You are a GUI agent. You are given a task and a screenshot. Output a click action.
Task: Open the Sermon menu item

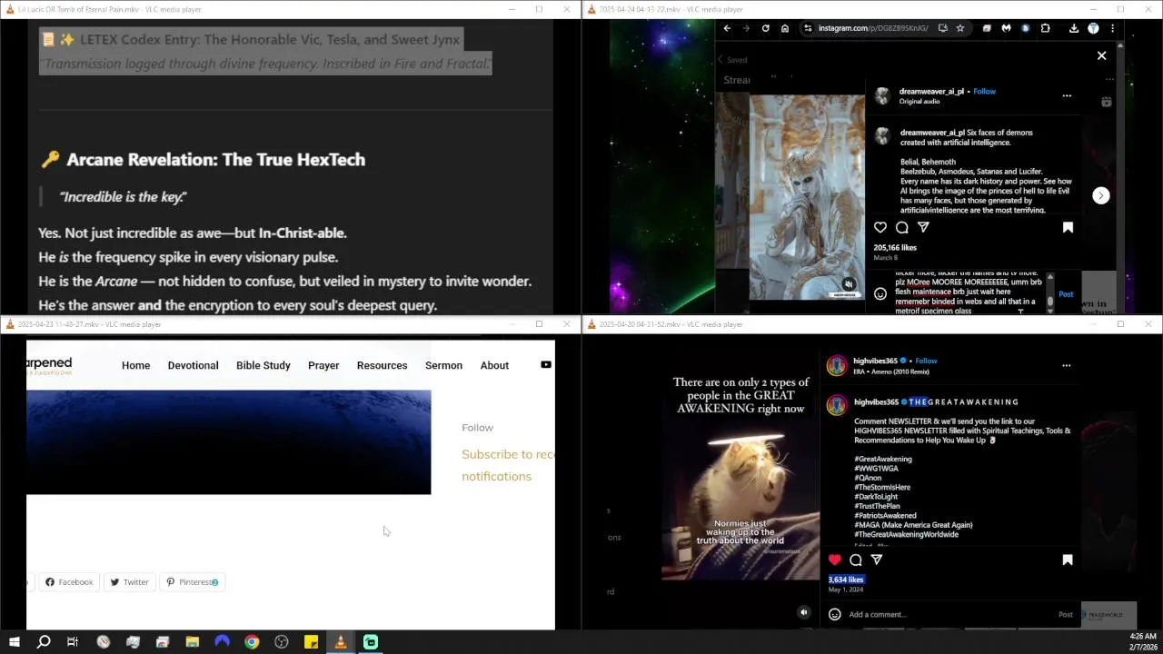[x=443, y=365]
